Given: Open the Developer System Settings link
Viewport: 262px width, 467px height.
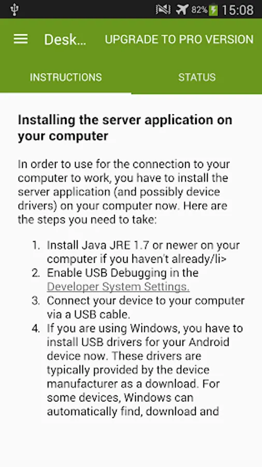Looking at the screenshot, I should (118, 287).
